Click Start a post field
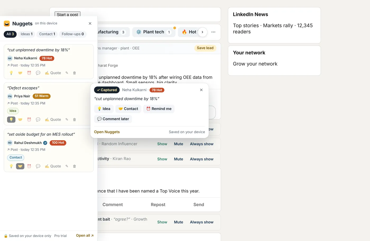The image size is (370, 241). (67, 15)
